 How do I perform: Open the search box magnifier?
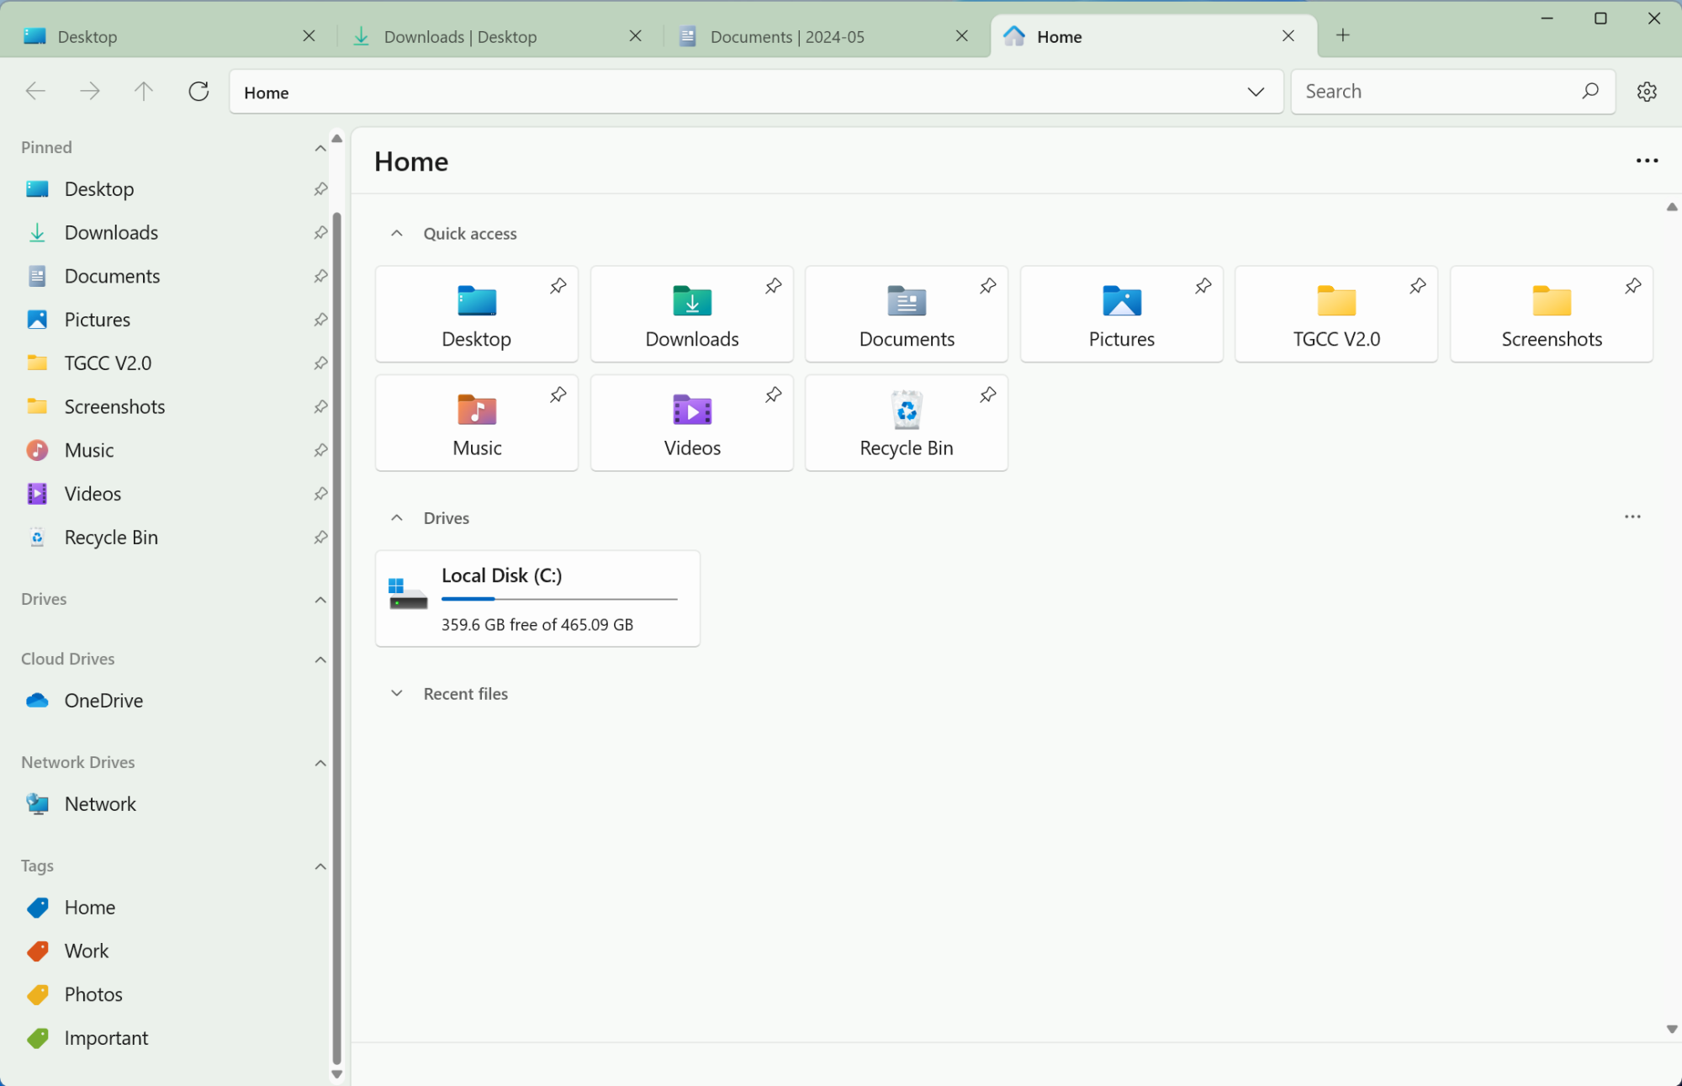click(x=1589, y=91)
